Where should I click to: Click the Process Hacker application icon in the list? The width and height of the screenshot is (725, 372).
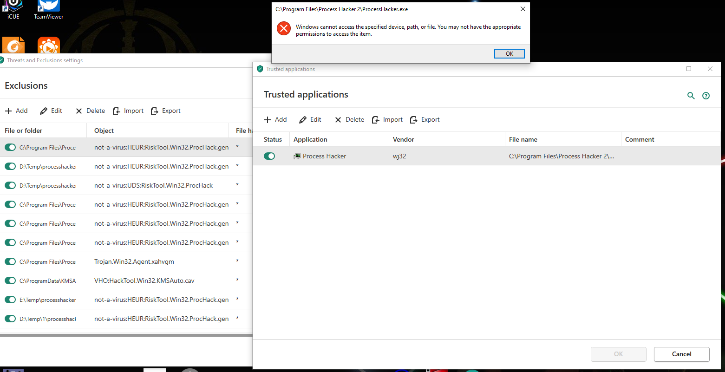point(297,157)
